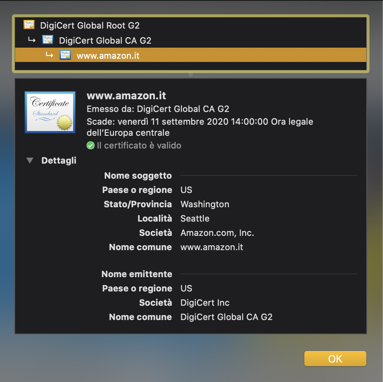The image size is (383, 382).
Task: Select DigiCert Global Root G2 certificate row
Action: [191, 25]
